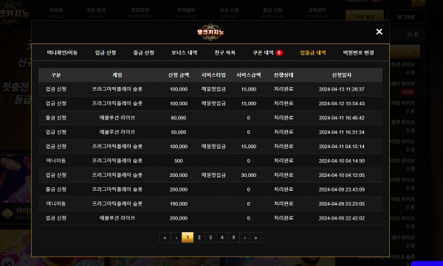
Task: Select date 2024-04-13 11:28:37 cell
Action: click(342, 89)
